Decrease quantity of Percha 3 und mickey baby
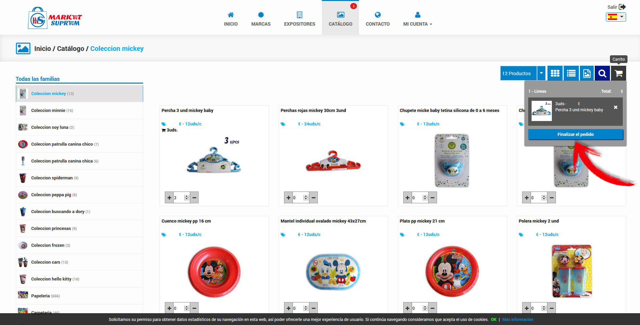Viewport: 640px width, 325px height. click(194, 198)
